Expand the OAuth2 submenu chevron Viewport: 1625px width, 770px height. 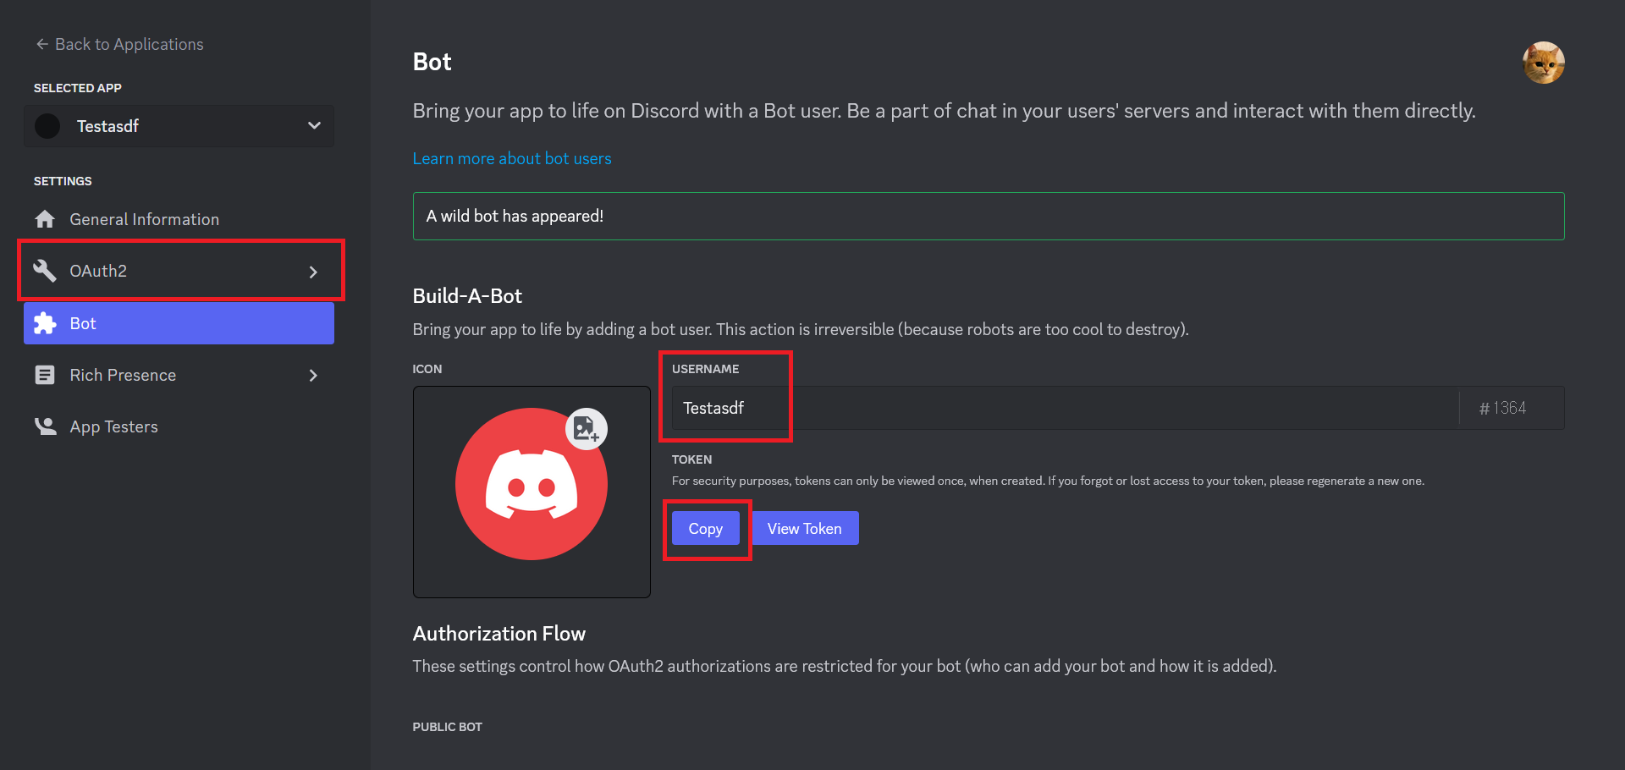(313, 272)
